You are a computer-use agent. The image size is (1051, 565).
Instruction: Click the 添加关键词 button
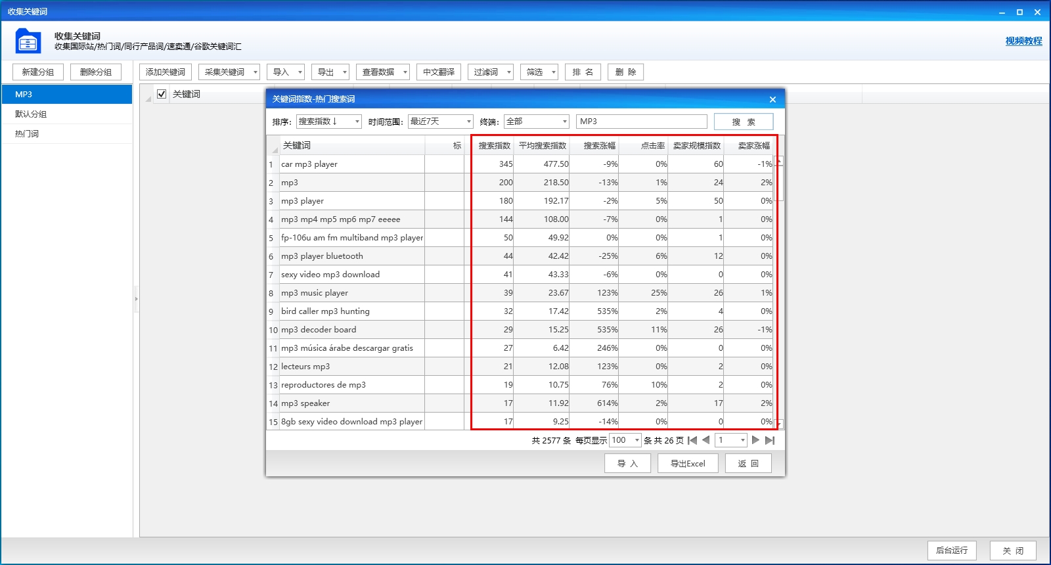click(x=166, y=72)
